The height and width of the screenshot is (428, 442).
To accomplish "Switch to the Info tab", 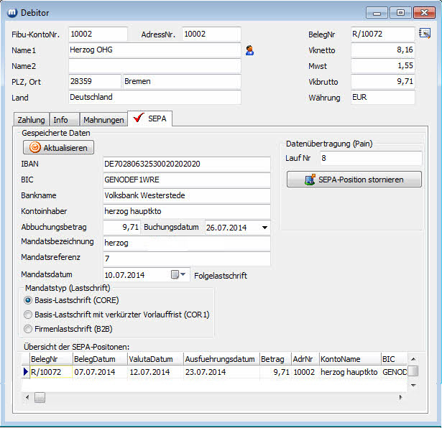I will (61, 120).
